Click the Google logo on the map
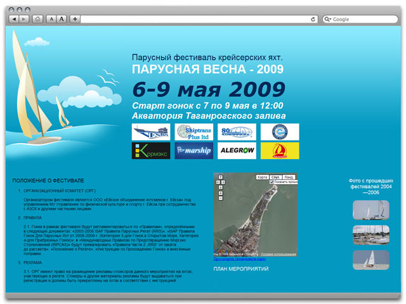Viewport: 406px width, 304px height. 222,251
